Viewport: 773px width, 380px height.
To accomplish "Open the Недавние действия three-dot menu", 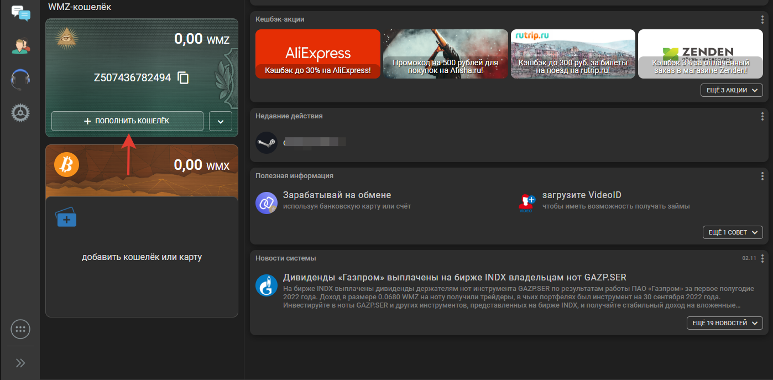I will [x=762, y=116].
